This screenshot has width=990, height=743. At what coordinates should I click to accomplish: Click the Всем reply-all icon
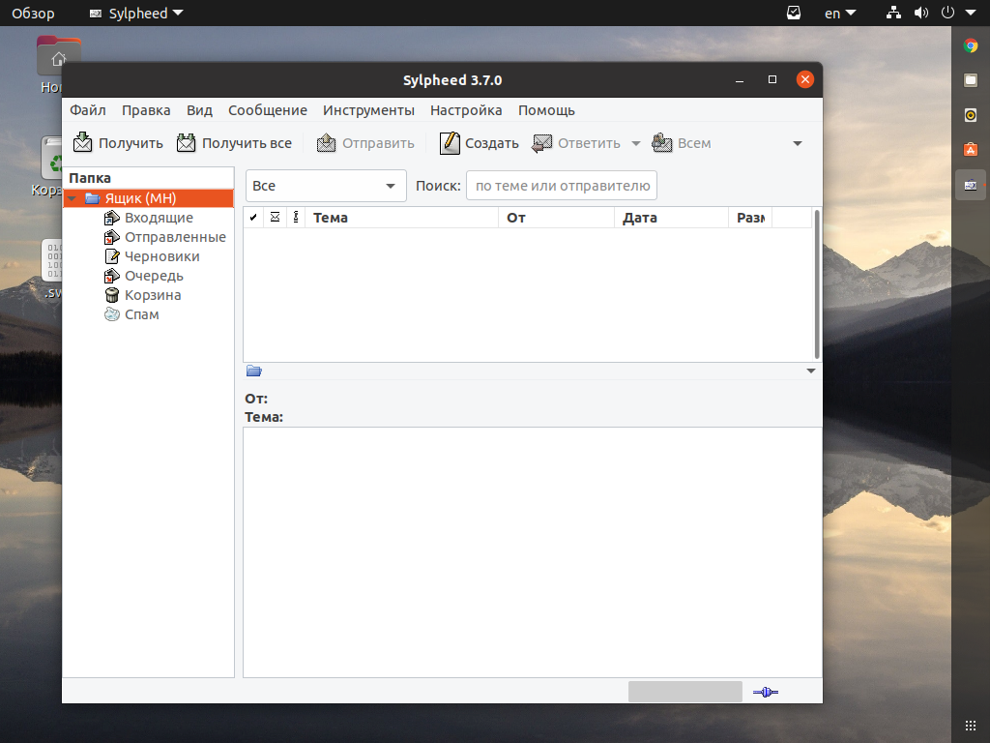[661, 143]
